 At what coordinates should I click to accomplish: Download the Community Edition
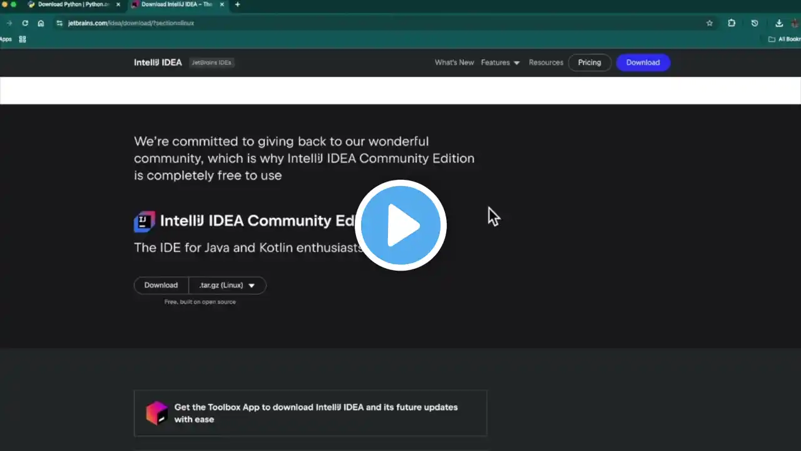[161, 286]
